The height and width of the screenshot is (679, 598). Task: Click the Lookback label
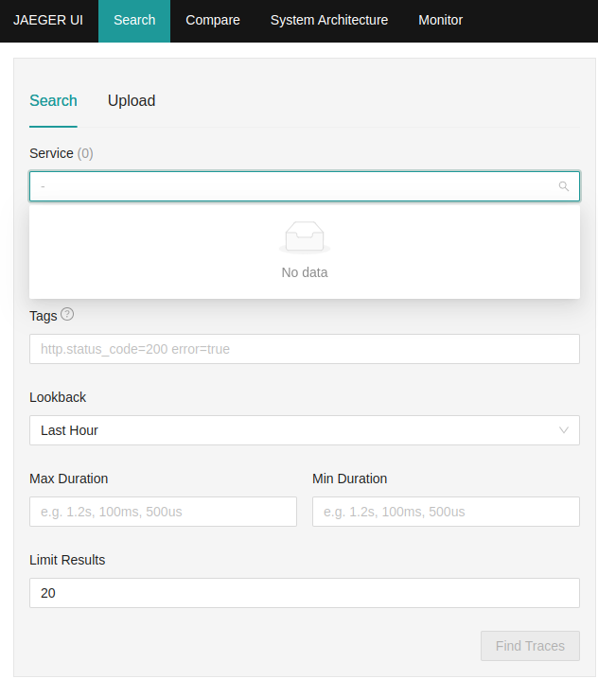58,397
